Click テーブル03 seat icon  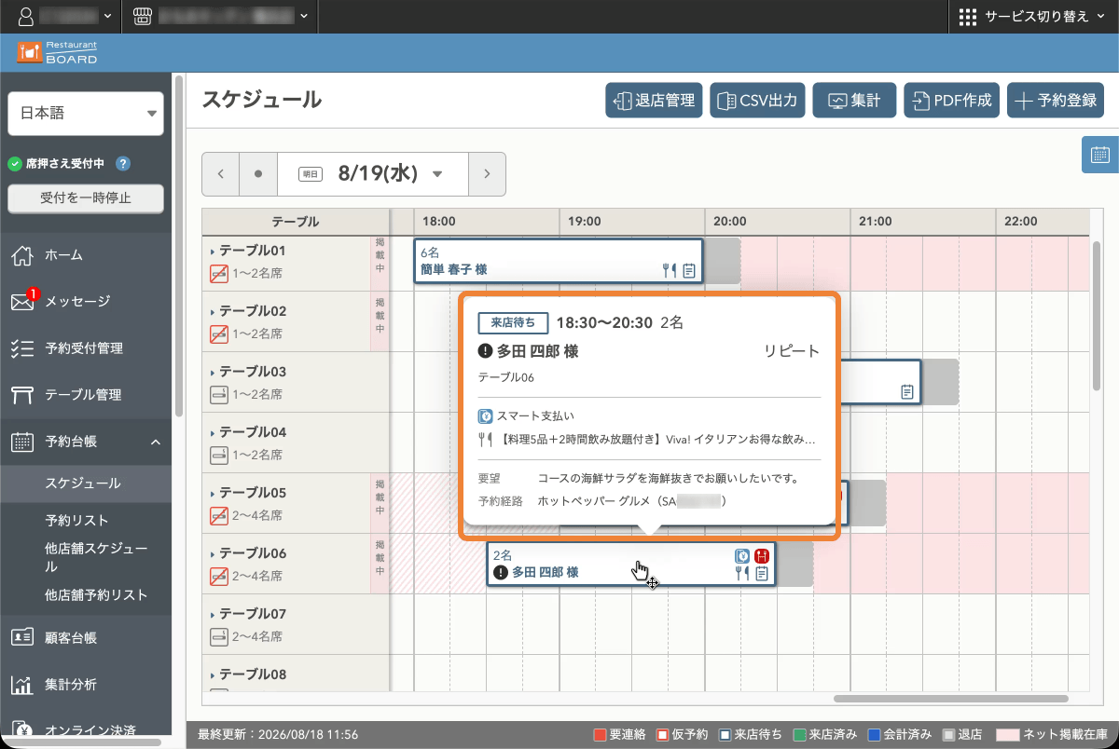click(219, 394)
